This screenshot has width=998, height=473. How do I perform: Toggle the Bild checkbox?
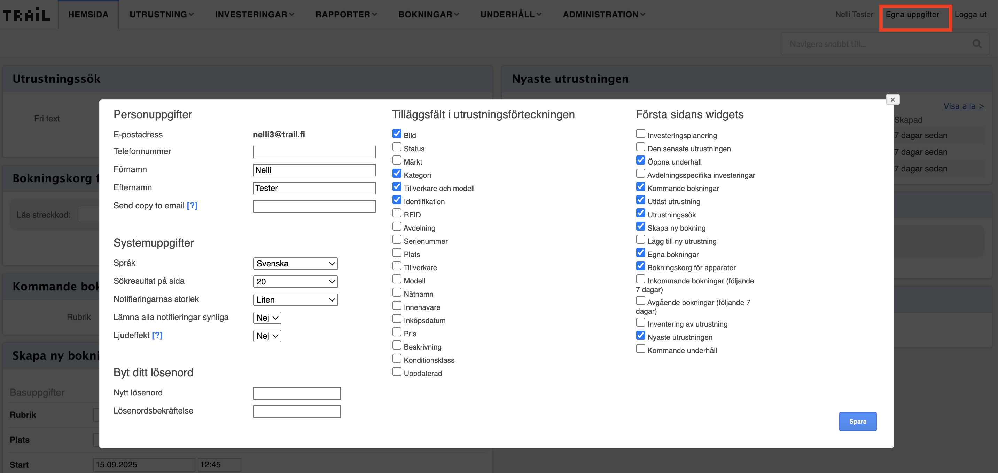point(397,134)
